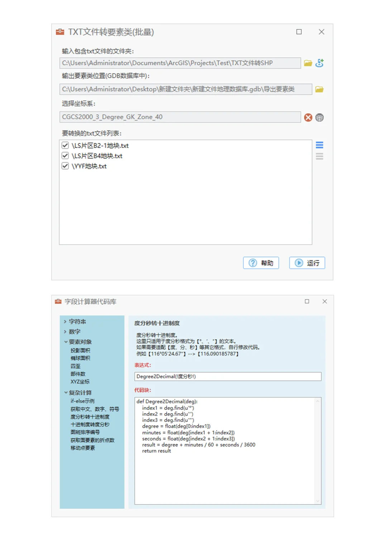Click the Degree2Decimal expression field

click(228, 377)
